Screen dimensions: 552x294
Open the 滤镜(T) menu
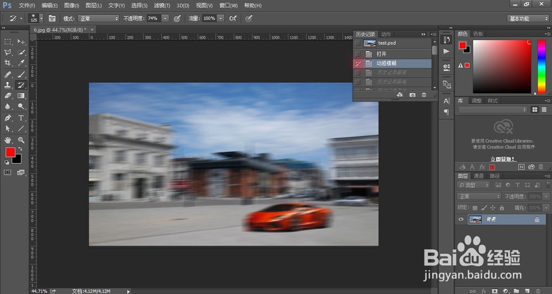[162, 5]
